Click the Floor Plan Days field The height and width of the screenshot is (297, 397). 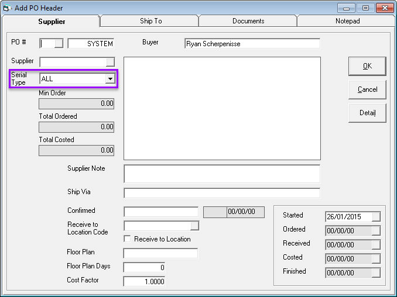click(x=144, y=267)
